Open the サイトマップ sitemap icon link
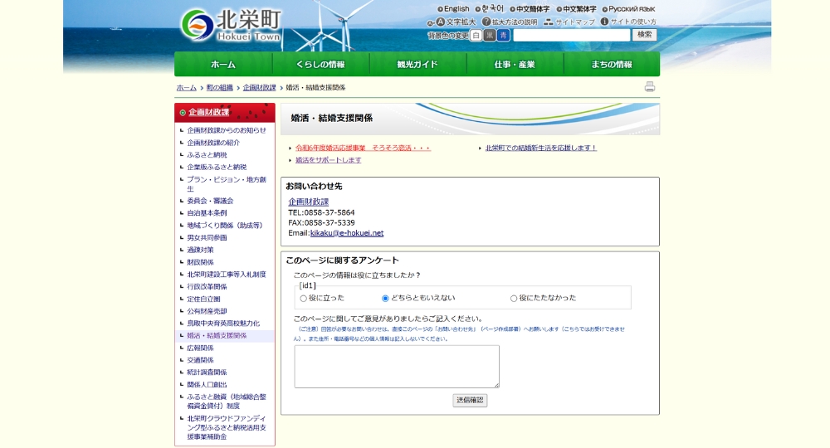This screenshot has height=448, width=830. [549, 22]
